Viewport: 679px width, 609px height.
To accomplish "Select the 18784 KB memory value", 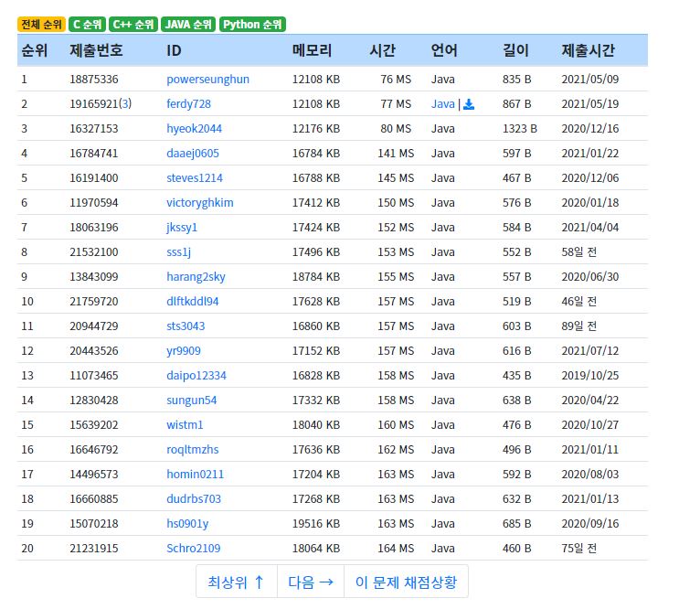I will point(316,277).
